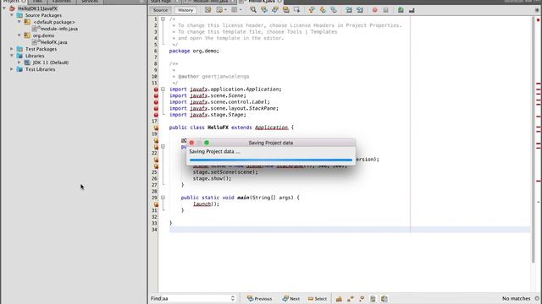542x304 pixels.
Task: Toggle Highlight Search toolbar icon
Action: (x=286, y=10)
